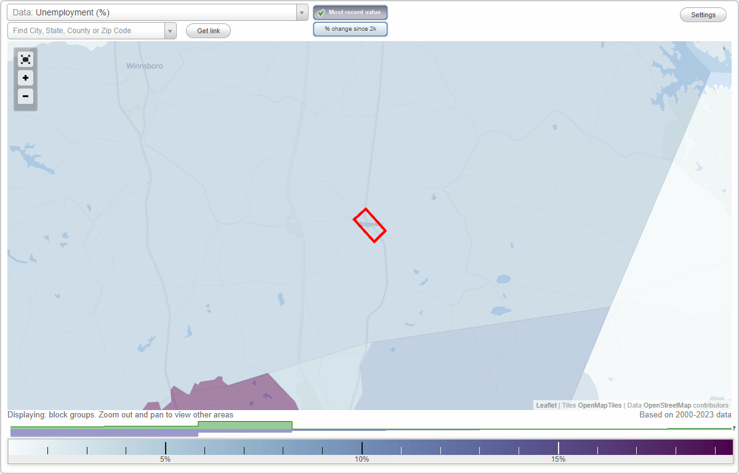The image size is (739, 474).
Task: Click the 15% mark on the legend scale
Action: [558, 459]
